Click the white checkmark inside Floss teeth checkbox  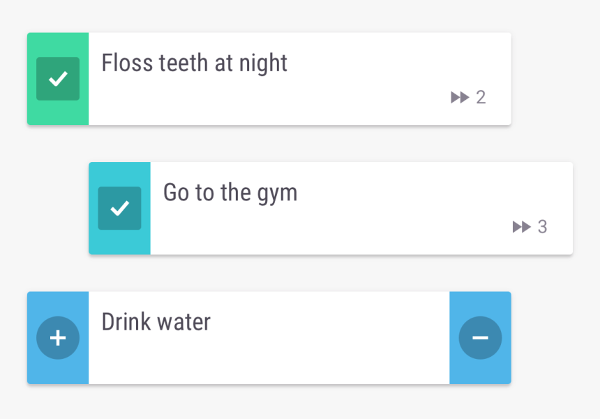[x=59, y=79]
